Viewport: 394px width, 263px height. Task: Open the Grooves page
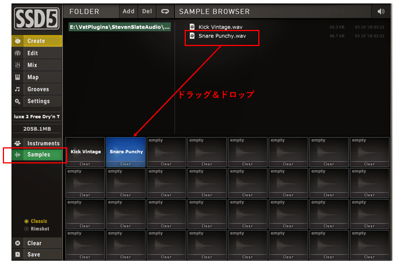[x=37, y=89]
